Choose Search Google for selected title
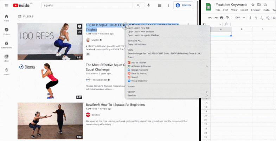The width and height of the screenshot is (276, 141). (165, 54)
